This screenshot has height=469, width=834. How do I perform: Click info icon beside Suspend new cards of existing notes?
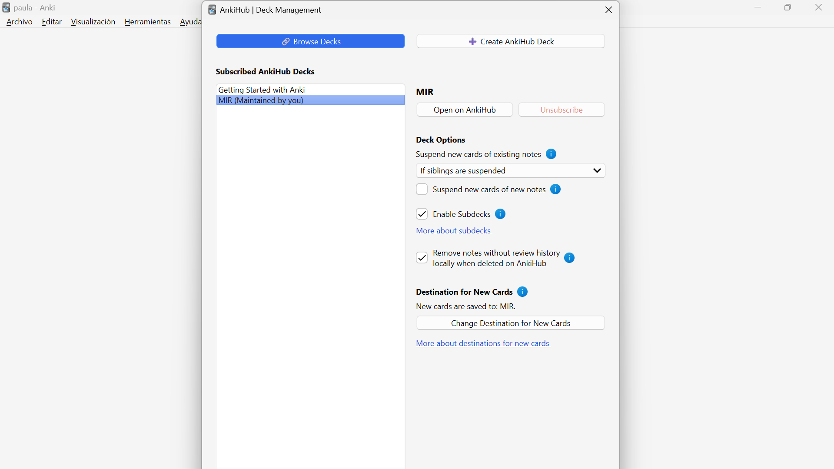[551, 154]
